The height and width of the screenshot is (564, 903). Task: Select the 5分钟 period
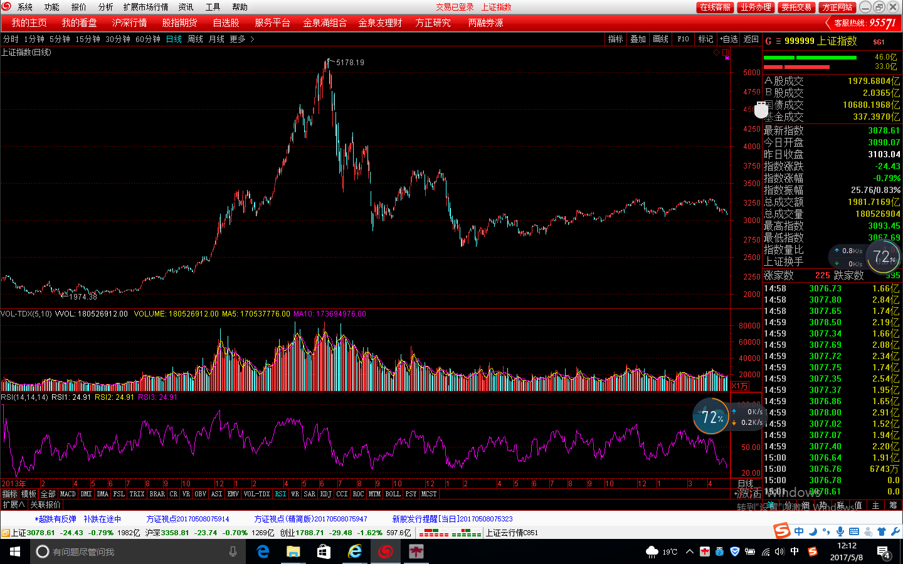(60, 39)
